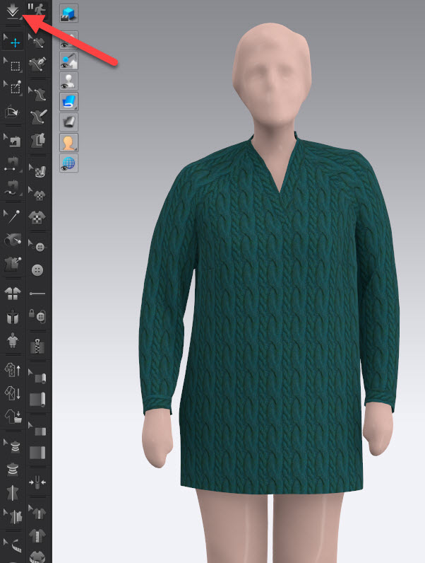Choose the fabric binding strip tool
This screenshot has height=563, width=425.
(37, 453)
